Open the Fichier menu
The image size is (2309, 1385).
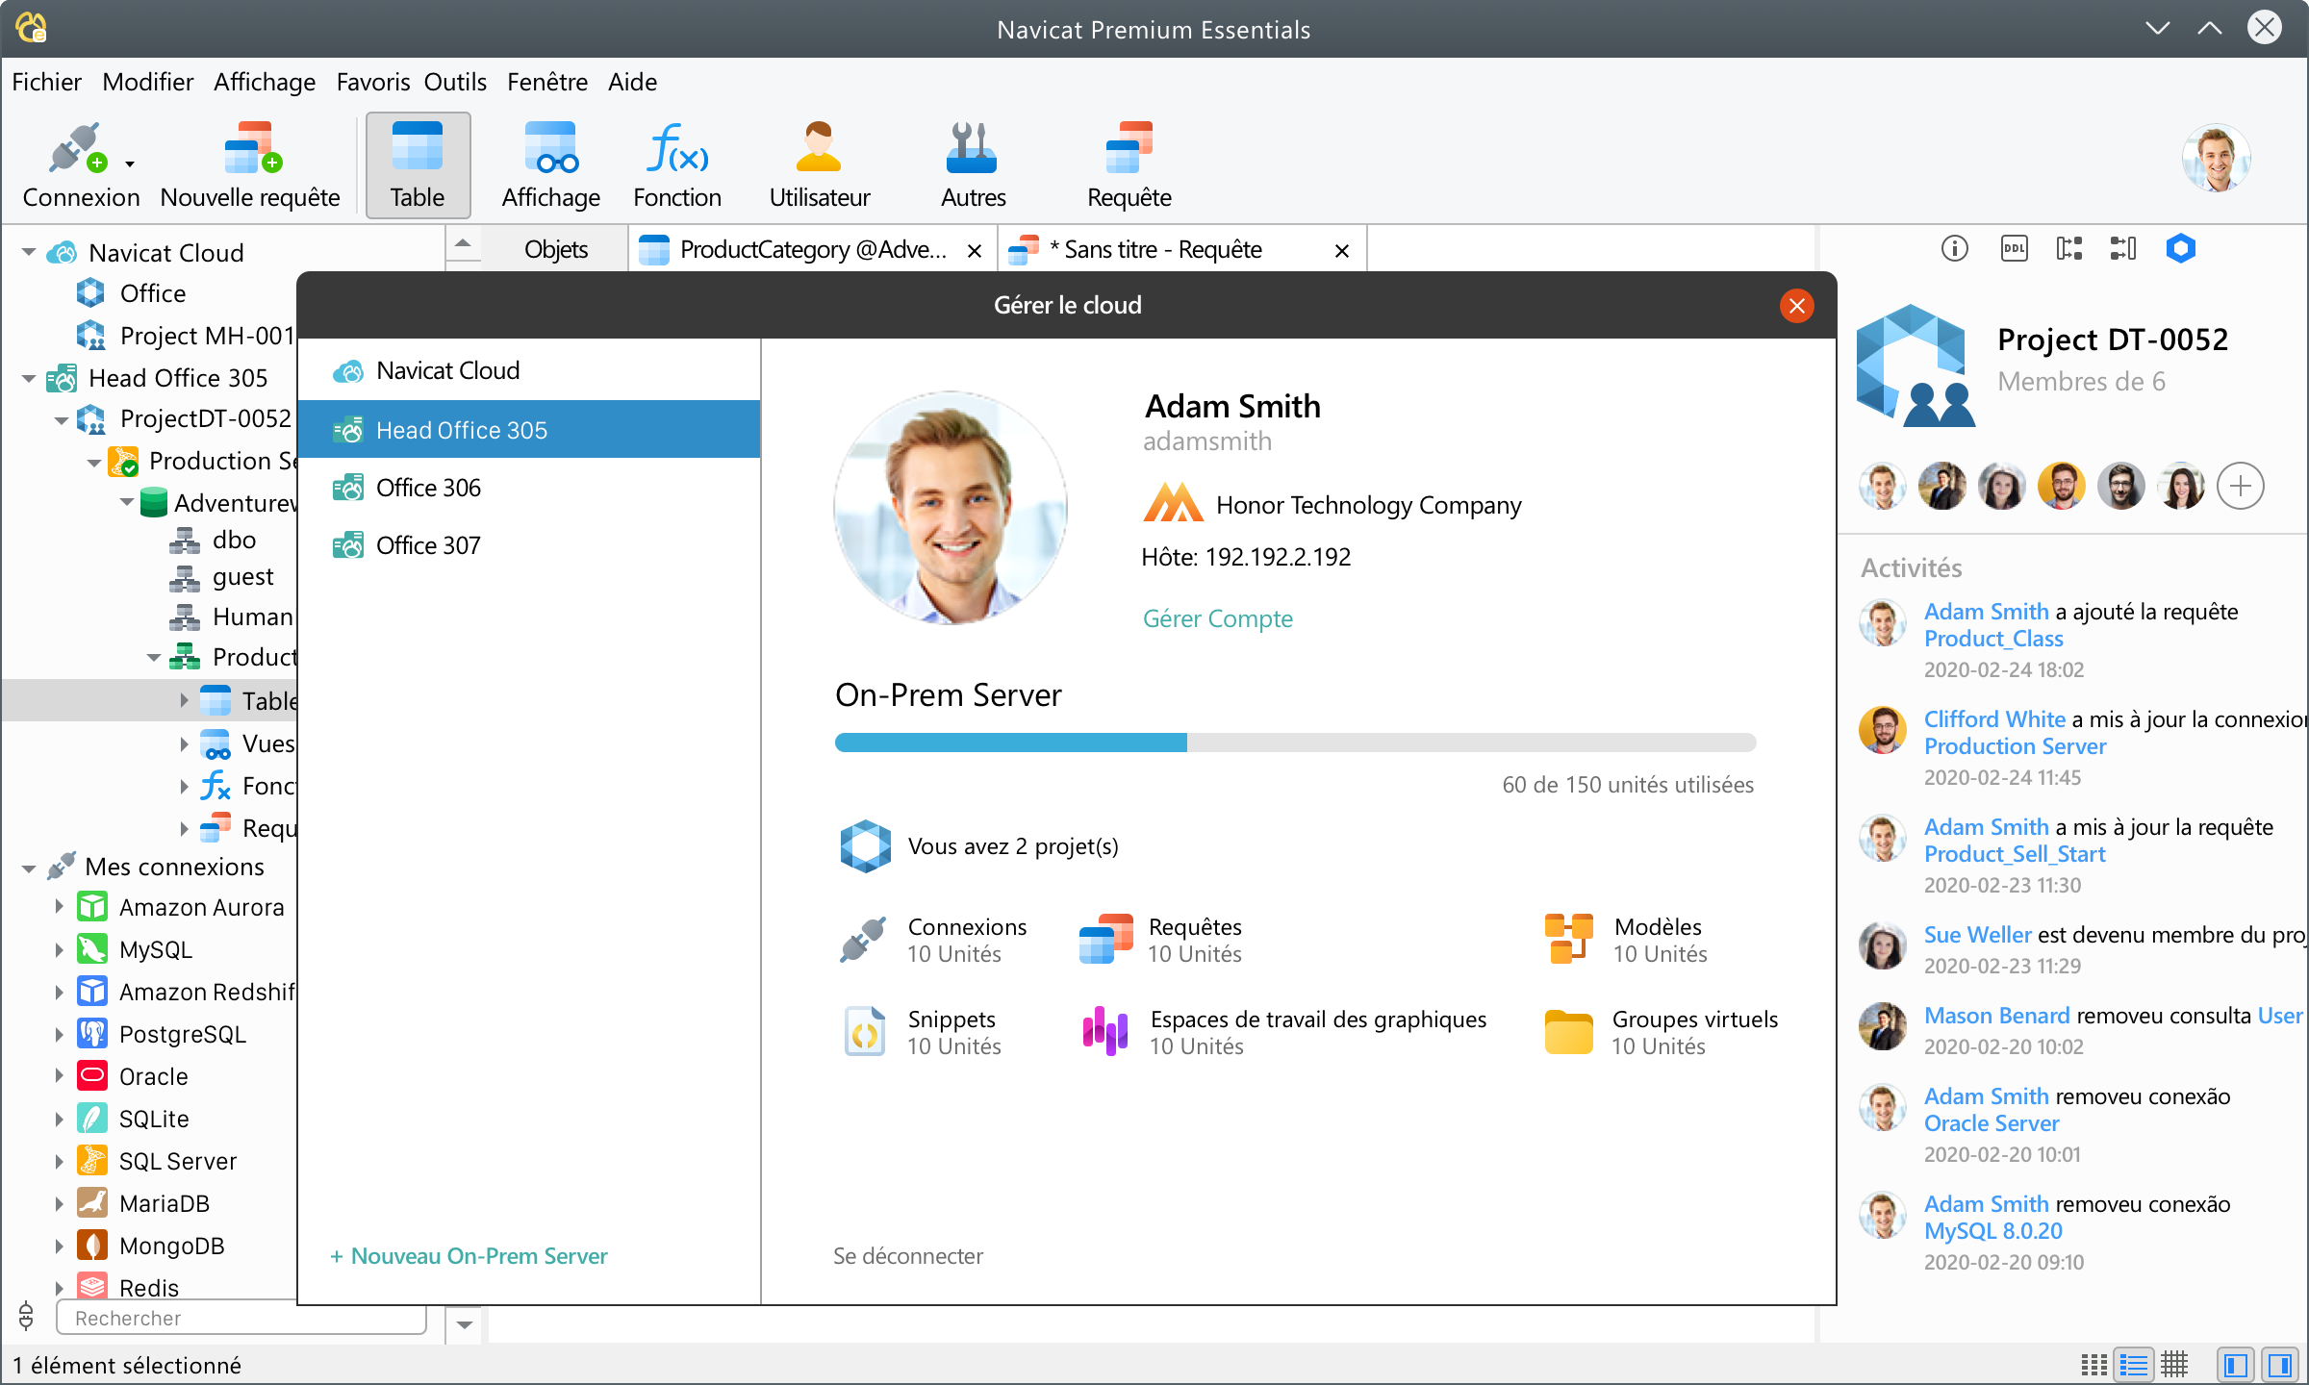(46, 82)
